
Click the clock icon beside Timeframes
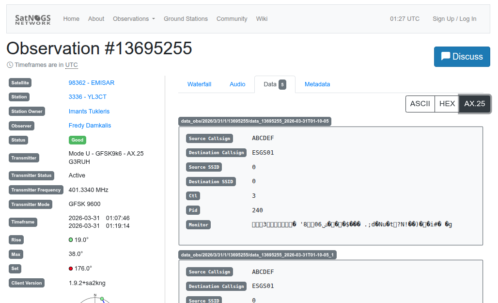pyautogui.click(x=10, y=65)
